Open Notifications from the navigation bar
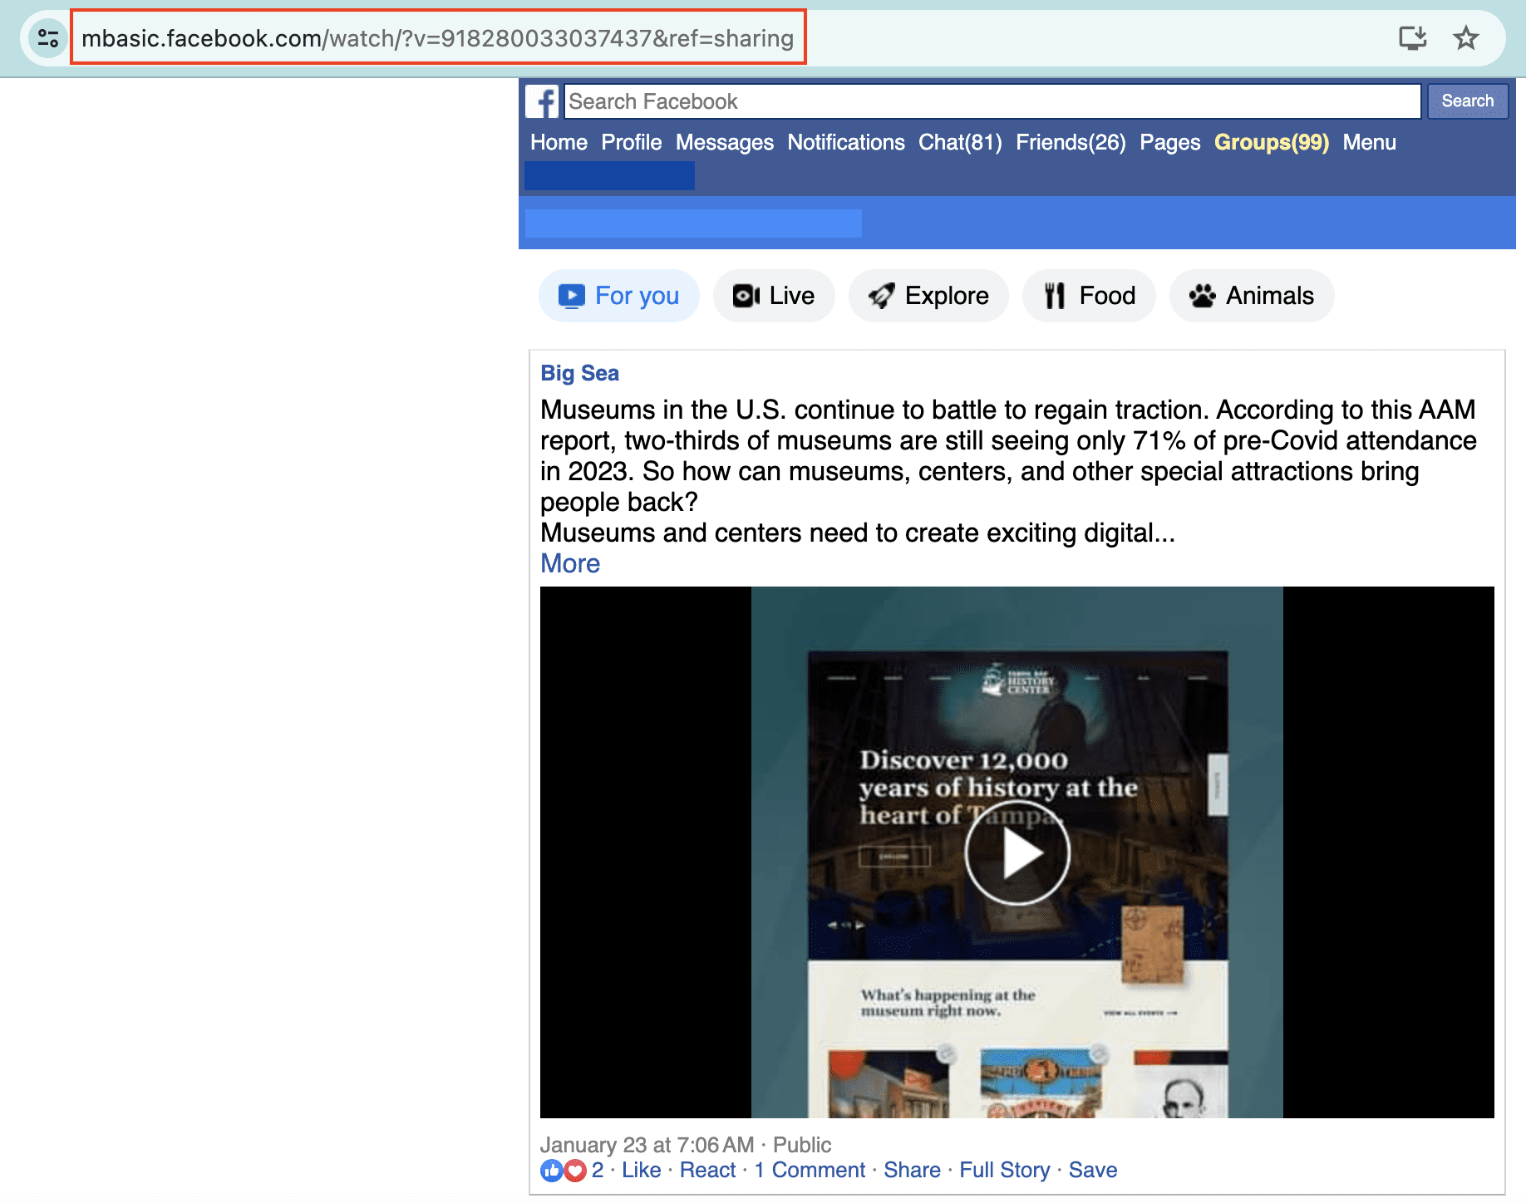1526x1203 pixels. (846, 142)
